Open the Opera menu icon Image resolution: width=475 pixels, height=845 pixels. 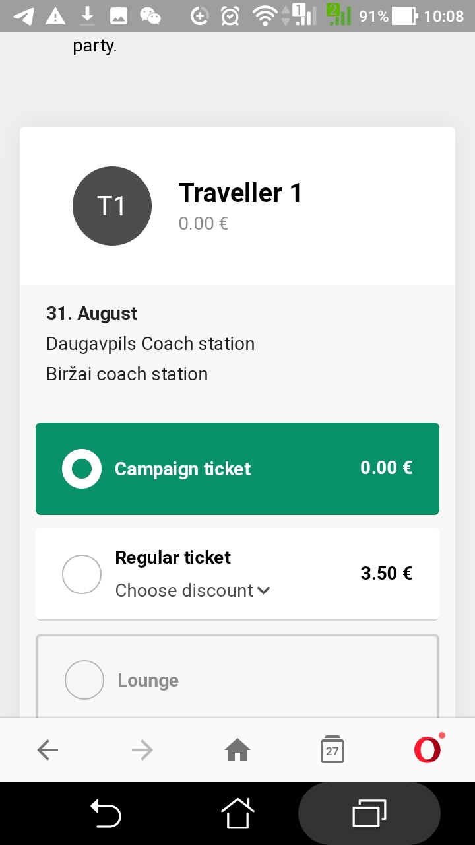[x=427, y=749]
